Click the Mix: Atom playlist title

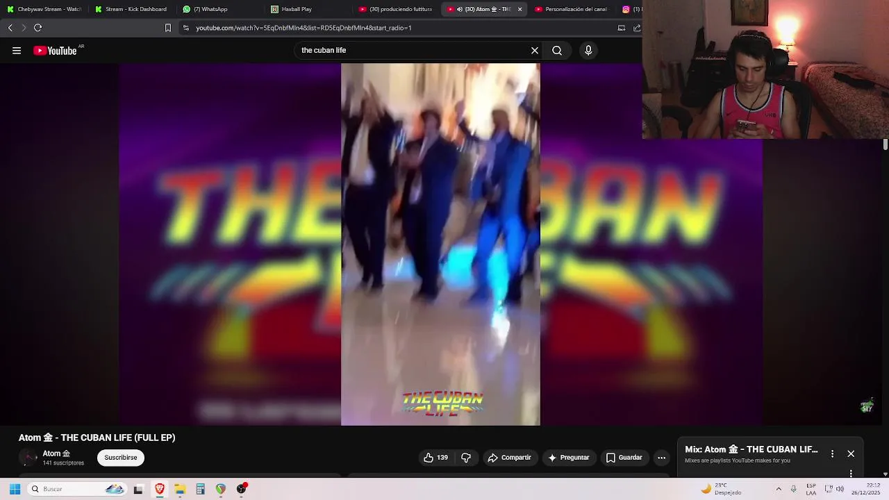pyautogui.click(x=751, y=449)
